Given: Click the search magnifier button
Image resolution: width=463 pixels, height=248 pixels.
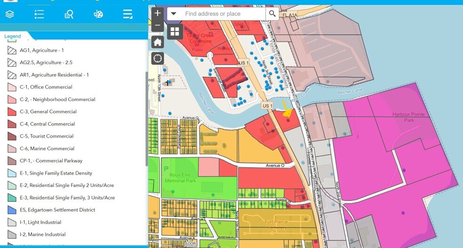Looking at the screenshot, I should pos(272,14).
